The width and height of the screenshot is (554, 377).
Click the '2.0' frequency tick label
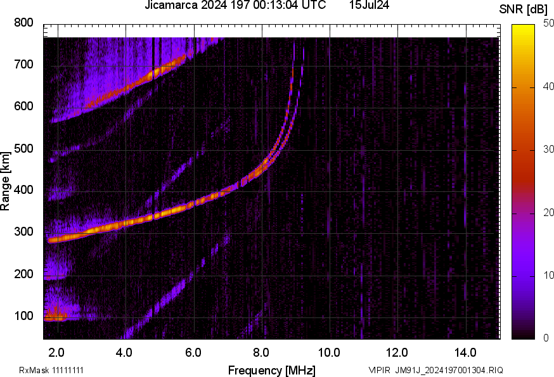coord(56,352)
